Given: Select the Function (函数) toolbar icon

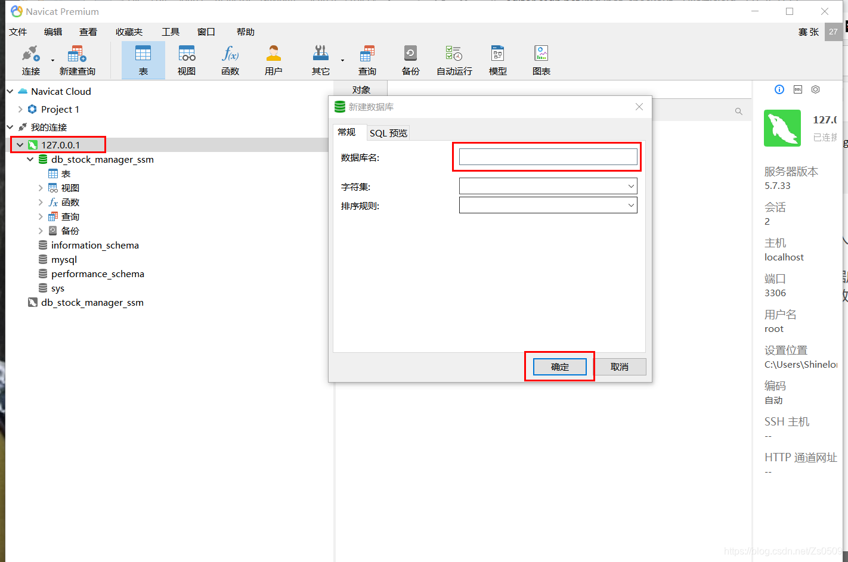Looking at the screenshot, I should click(x=230, y=60).
